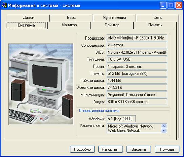
Task: Close the window with the red X
Action: click(x=179, y=5)
